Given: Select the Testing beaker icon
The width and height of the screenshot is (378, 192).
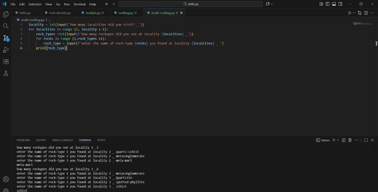Looking at the screenshot, I should pos(6,73).
